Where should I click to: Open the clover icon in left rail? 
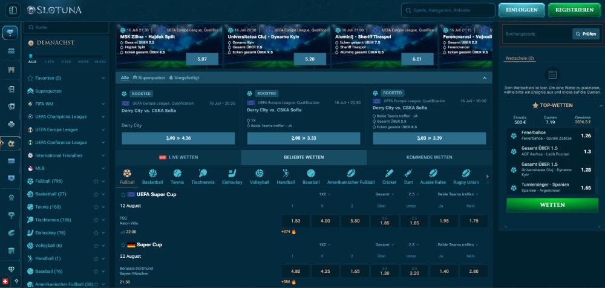click(11, 124)
